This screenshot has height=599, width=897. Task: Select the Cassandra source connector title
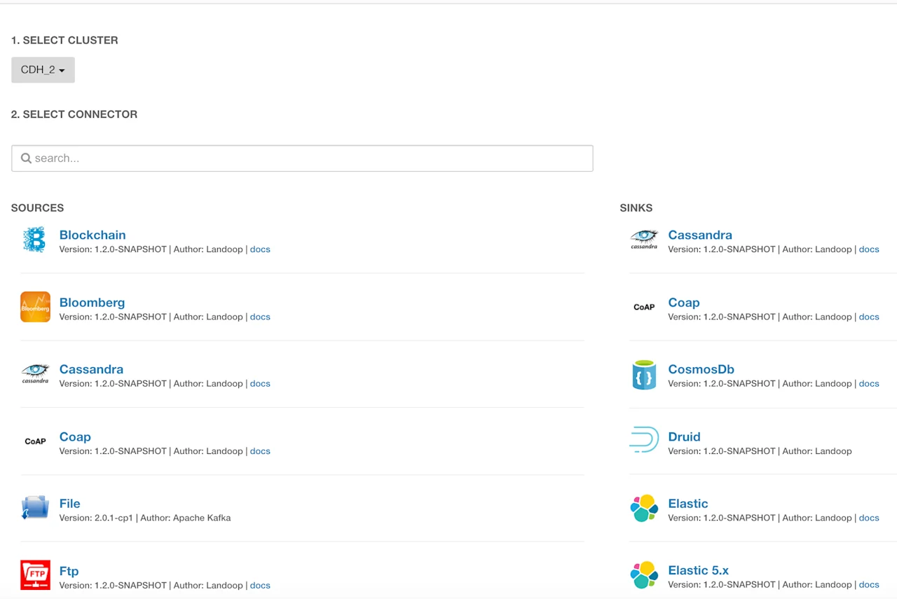click(91, 369)
